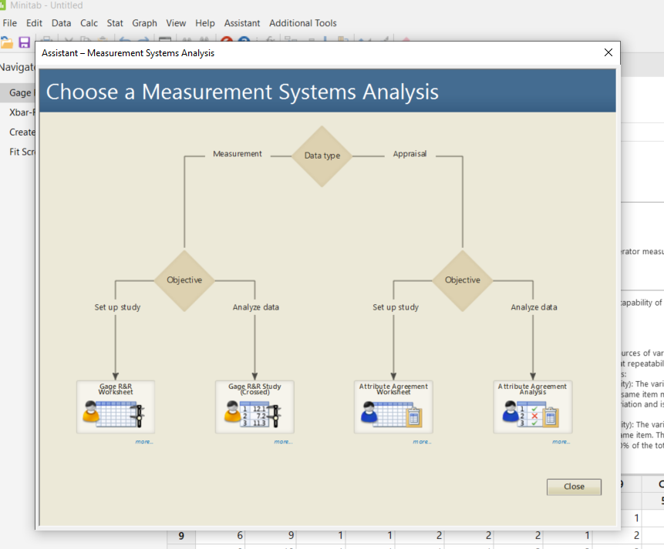This screenshot has width=664, height=549.
Task: Click the Objective diamond under Measurement branch
Action: pyautogui.click(x=184, y=282)
